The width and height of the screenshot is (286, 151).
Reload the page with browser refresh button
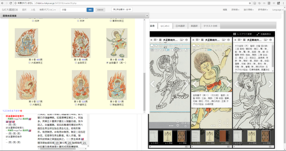[x=11, y=3]
